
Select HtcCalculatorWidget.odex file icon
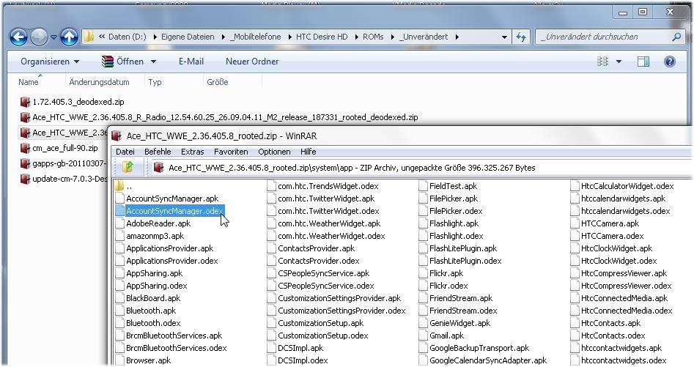click(575, 186)
